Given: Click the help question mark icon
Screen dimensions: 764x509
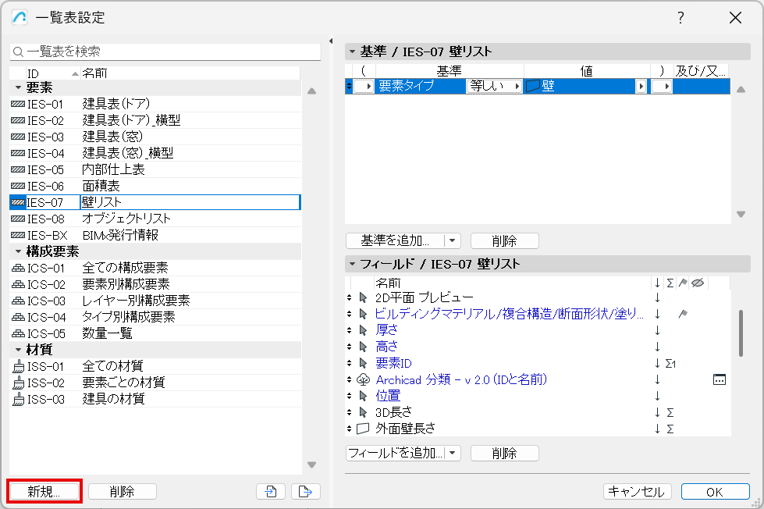Looking at the screenshot, I should point(680,17).
